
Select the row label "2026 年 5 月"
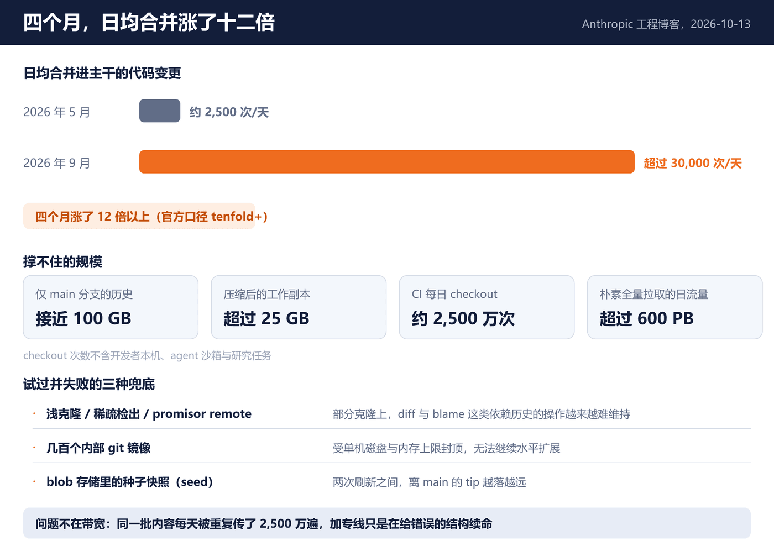[57, 112]
